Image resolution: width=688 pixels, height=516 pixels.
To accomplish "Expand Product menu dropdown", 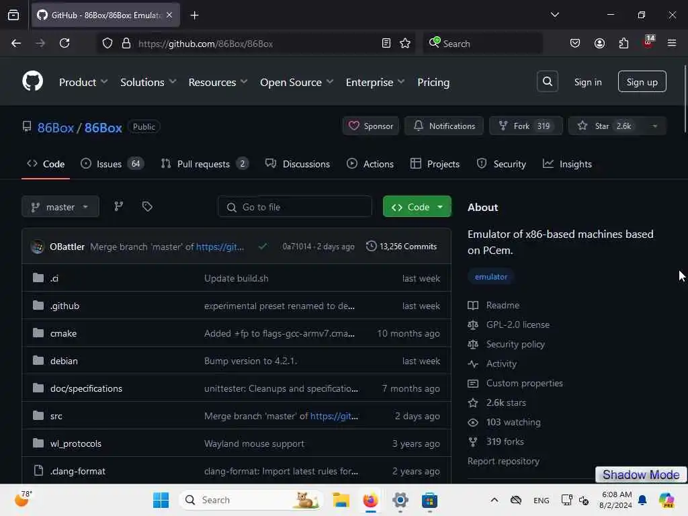I will click(83, 82).
